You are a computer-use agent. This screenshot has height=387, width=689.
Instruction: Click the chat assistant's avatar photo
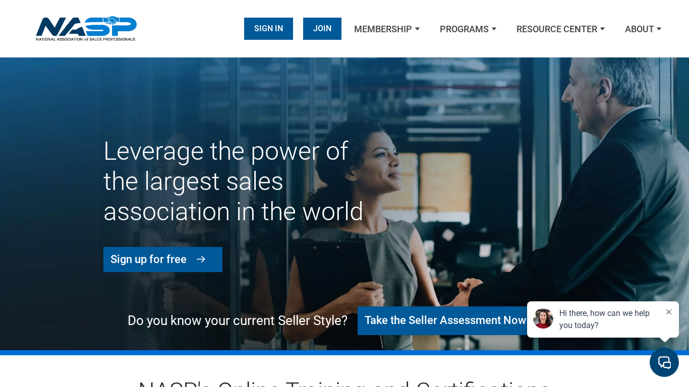(543, 319)
